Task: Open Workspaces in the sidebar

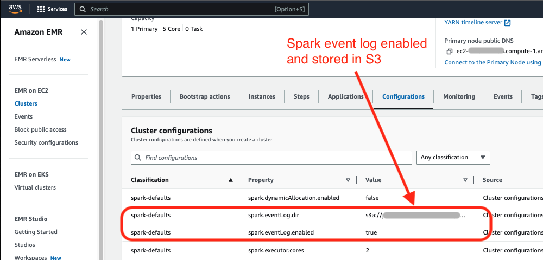Action: 30,258
